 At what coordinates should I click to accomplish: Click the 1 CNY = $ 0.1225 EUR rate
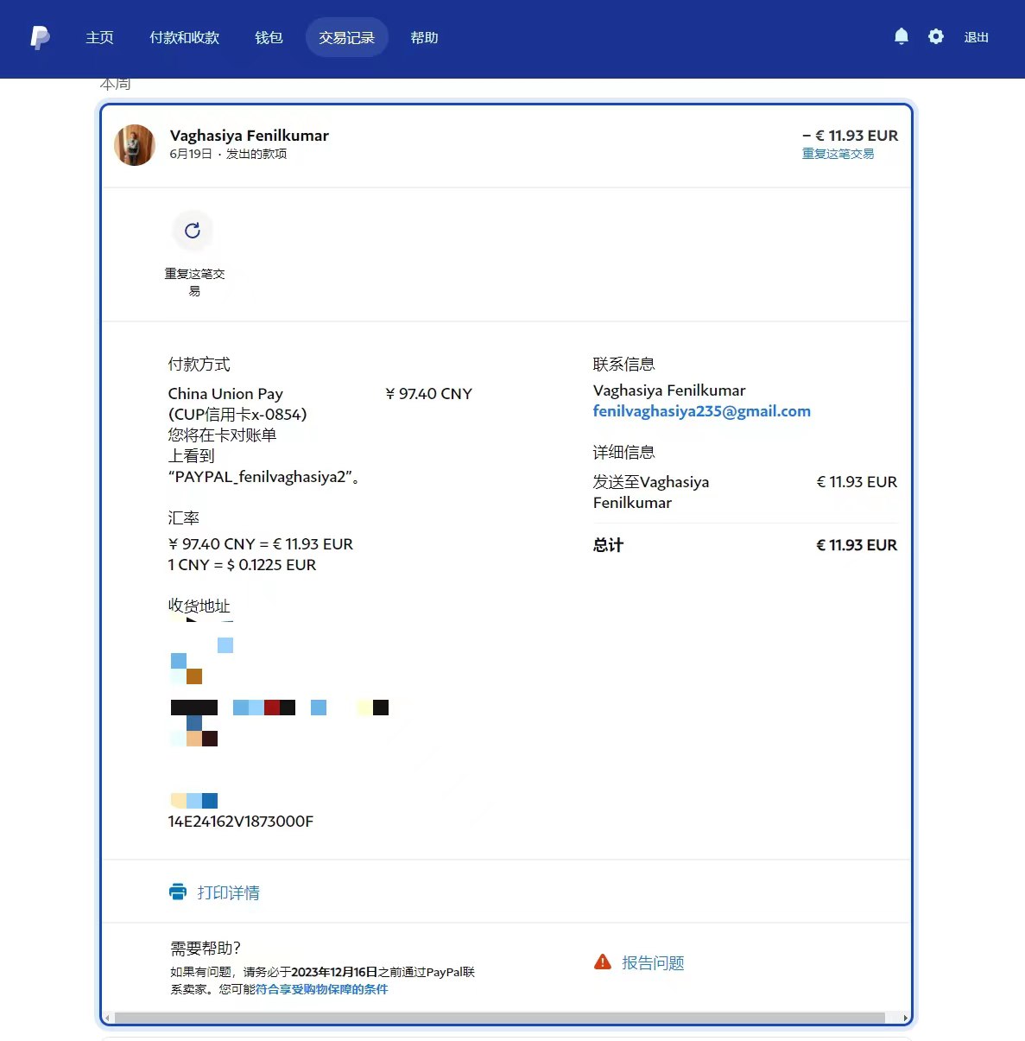pyautogui.click(x=242, y=565)
